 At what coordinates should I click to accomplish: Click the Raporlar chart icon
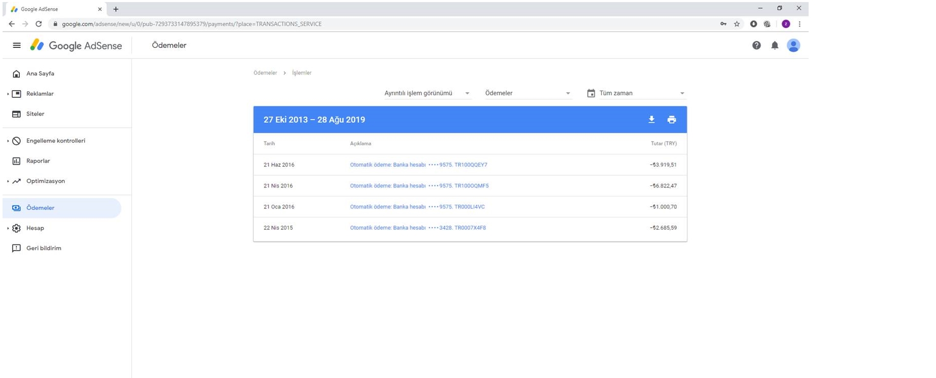click(x=16, y=161)
